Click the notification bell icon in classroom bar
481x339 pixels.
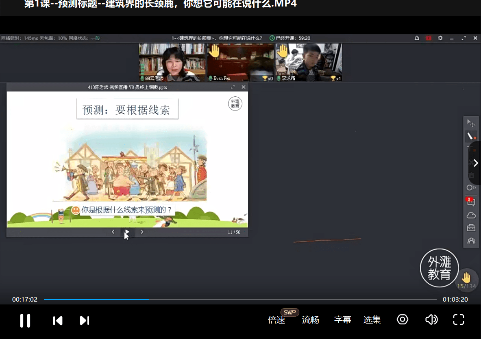(417, 38)
